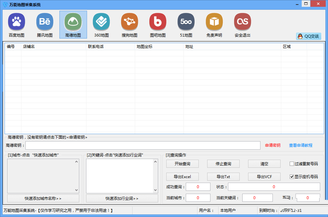Maximize the application window

[306, 4]
